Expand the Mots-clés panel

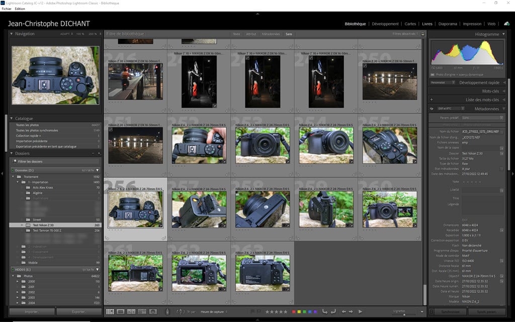[504, 91]
